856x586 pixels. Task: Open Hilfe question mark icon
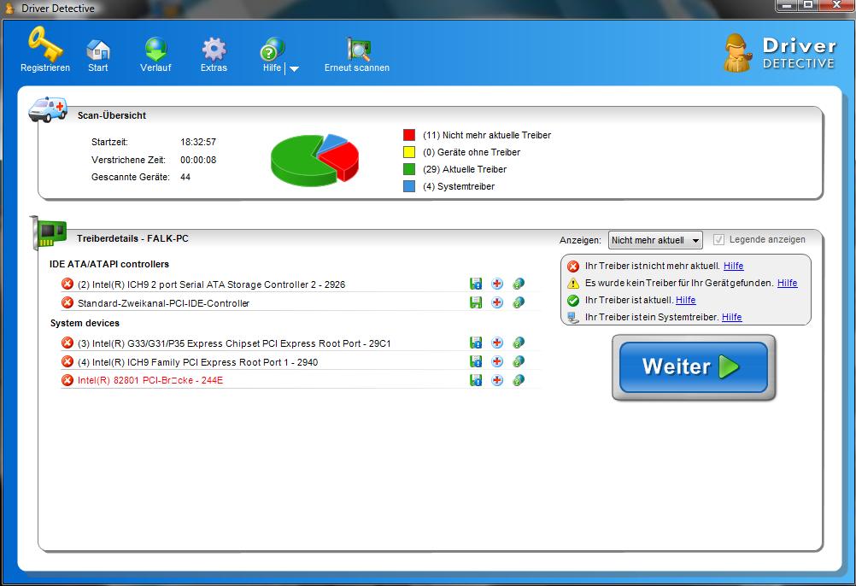[272, 49]
